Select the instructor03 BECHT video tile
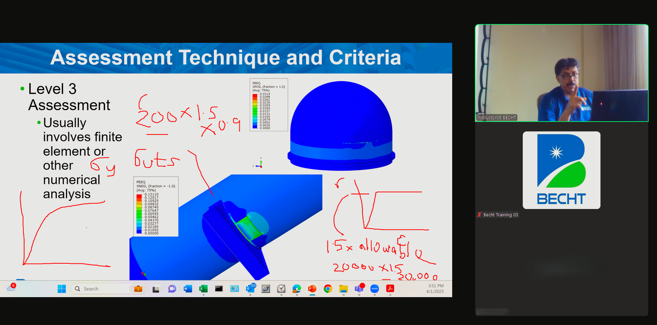 (561, 73)
